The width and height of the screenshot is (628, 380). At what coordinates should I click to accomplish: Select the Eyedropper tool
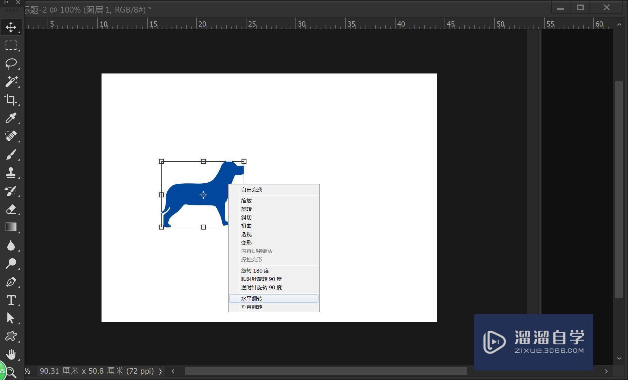pyautogui.click(x=12, y=118)
